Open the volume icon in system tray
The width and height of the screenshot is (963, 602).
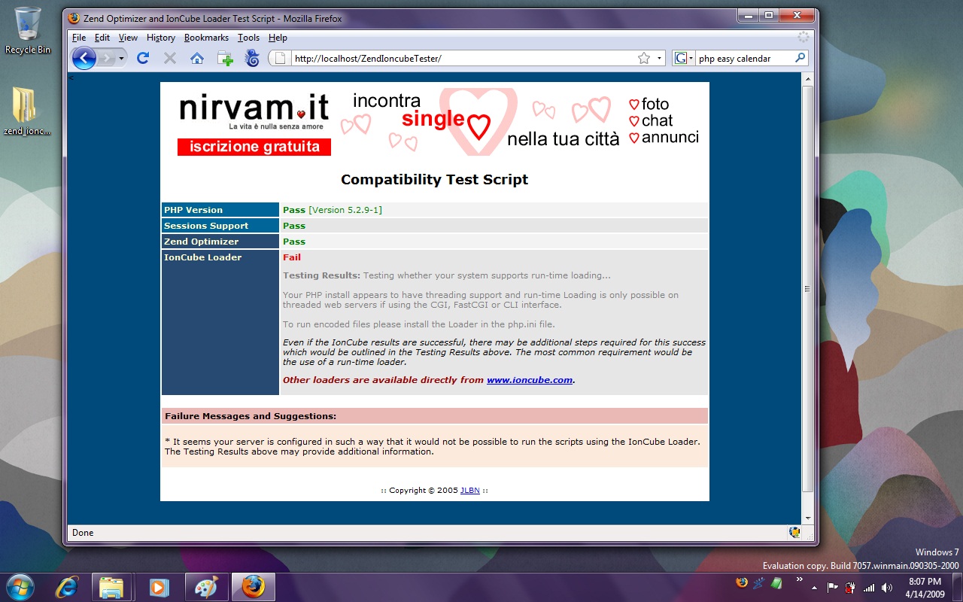click(887, 587)
